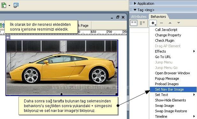
Task: Click the blue comment-style toolbar icon
Action: point(16,5)
